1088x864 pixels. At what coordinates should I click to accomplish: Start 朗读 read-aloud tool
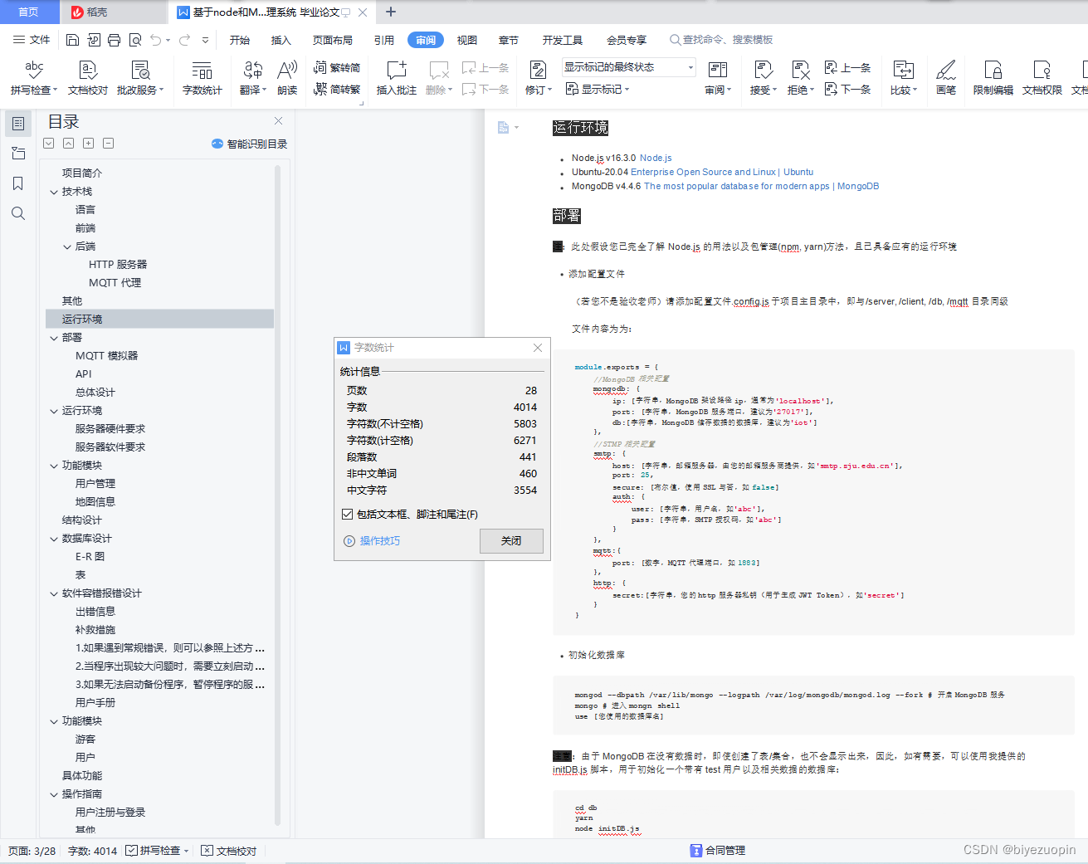pyautogui.click(x=287, y=78)
